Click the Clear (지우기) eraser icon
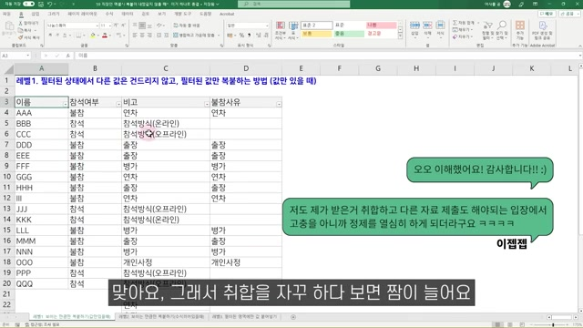Viewport: 583px width, 328px height. [455, 36]
